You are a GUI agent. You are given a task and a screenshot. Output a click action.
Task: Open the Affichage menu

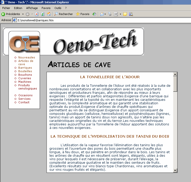point(32,8)
